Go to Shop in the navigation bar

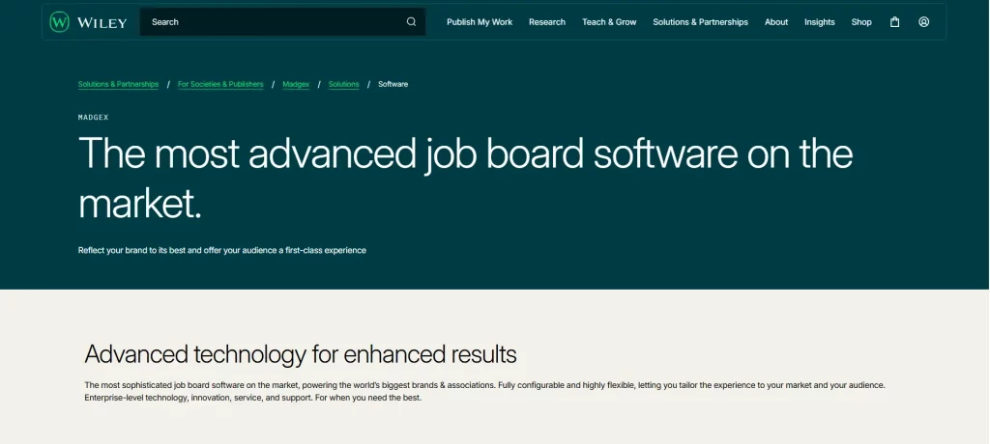(861, 22)
